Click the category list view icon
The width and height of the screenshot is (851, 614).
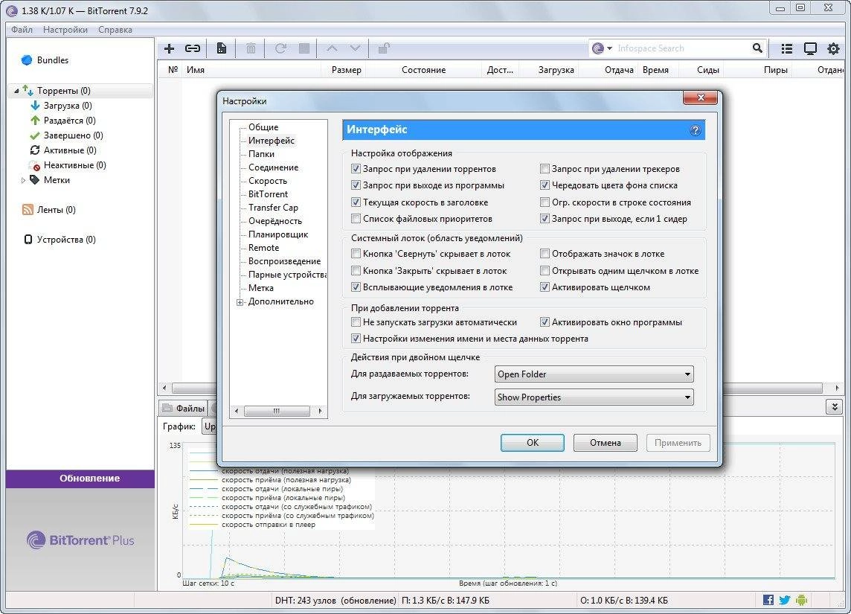[x=786, y=49]
